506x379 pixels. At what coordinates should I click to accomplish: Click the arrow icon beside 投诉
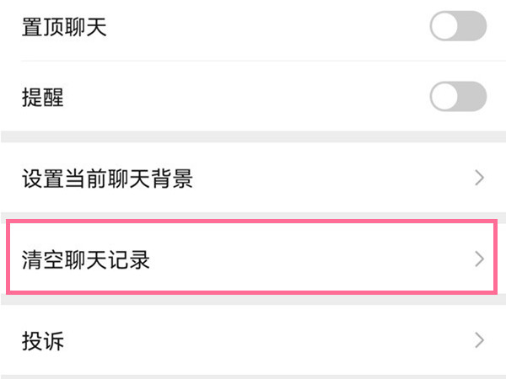click(x=479, y=340)
